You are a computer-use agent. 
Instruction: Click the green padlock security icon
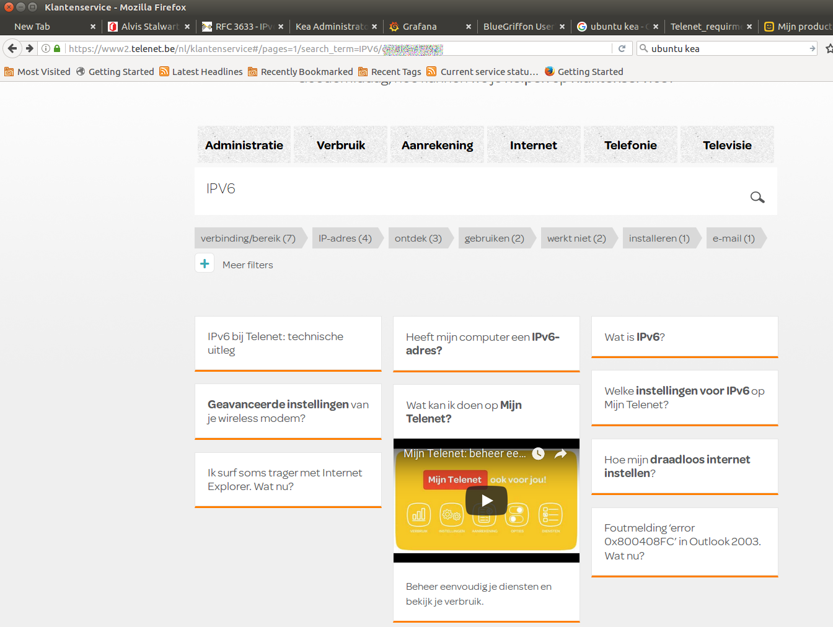57,48
